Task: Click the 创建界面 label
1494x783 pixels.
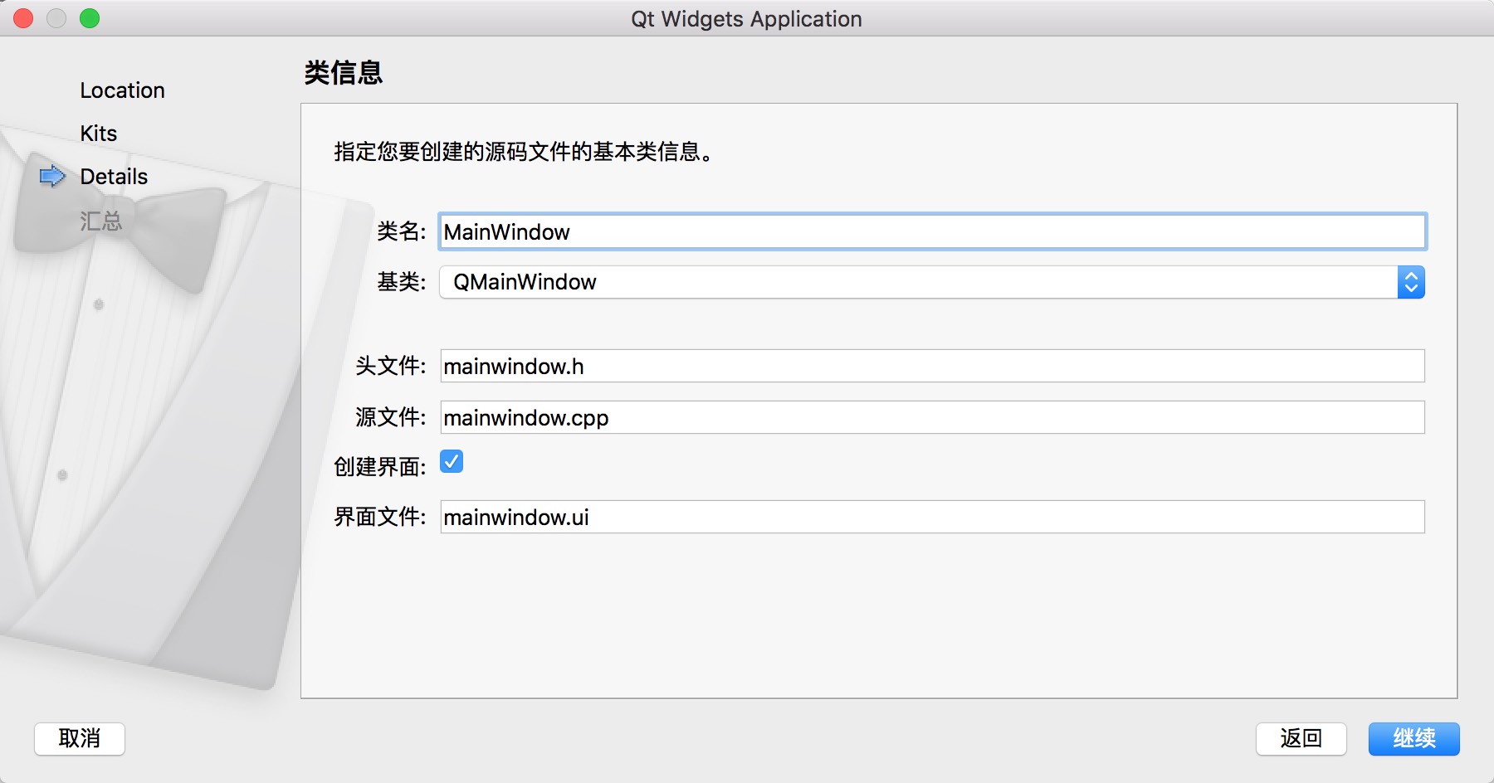Action: (x=379, y=467)
